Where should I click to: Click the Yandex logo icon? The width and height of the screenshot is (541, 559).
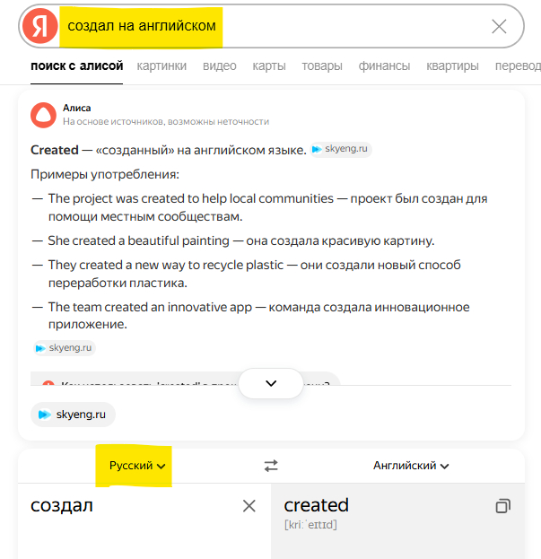coord(39,26)
